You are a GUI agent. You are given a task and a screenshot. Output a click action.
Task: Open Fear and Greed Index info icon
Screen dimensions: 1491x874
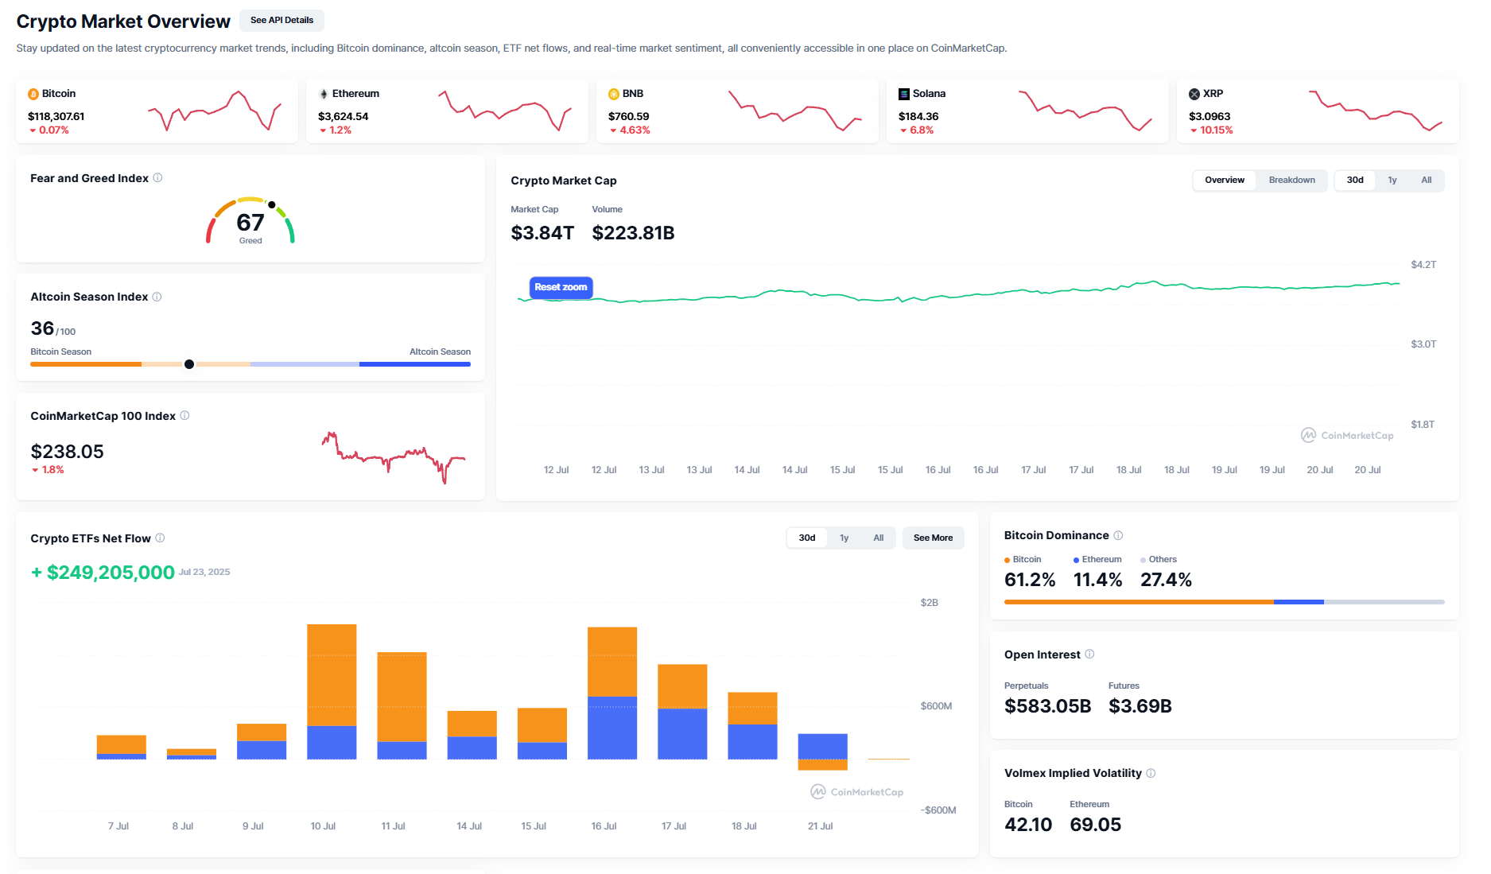(x=157, y=177)
